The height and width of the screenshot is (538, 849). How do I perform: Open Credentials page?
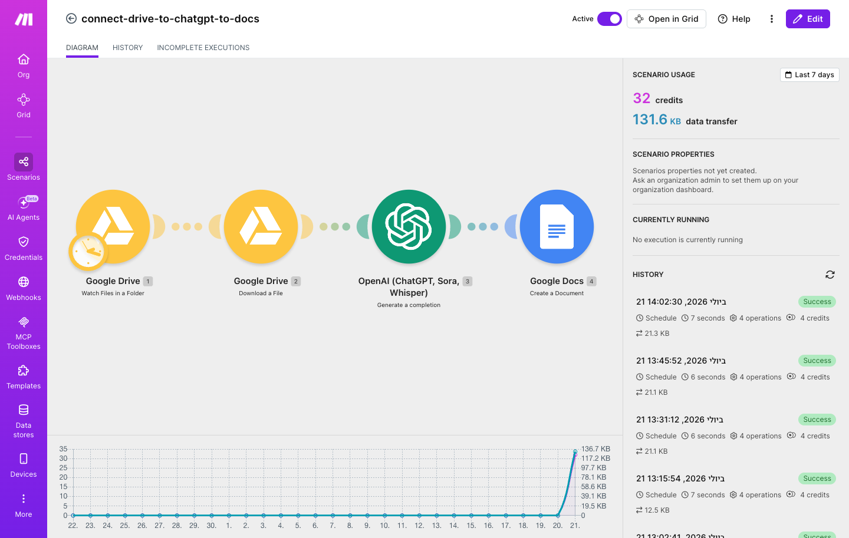(24, 248)
